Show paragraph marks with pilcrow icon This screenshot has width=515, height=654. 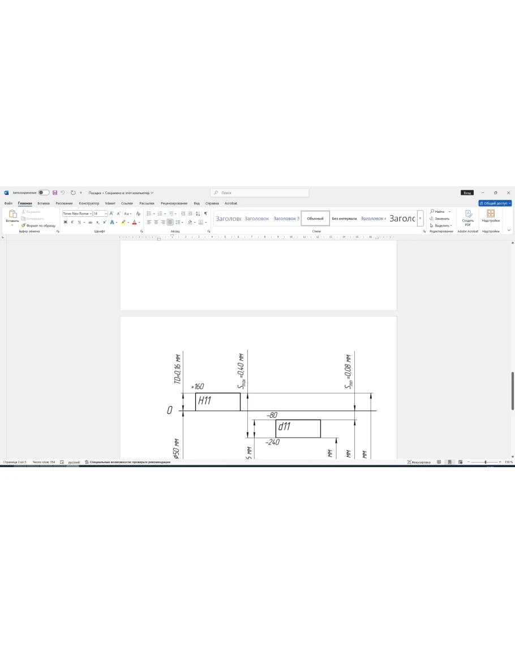tap(205, 213)
